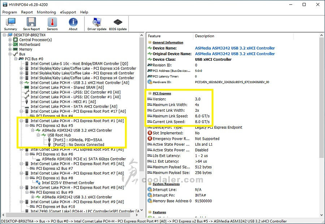Viewport: 325px width, 224px height.
Task: Click the Hardware ID row icon
Action: coord(149,82)
